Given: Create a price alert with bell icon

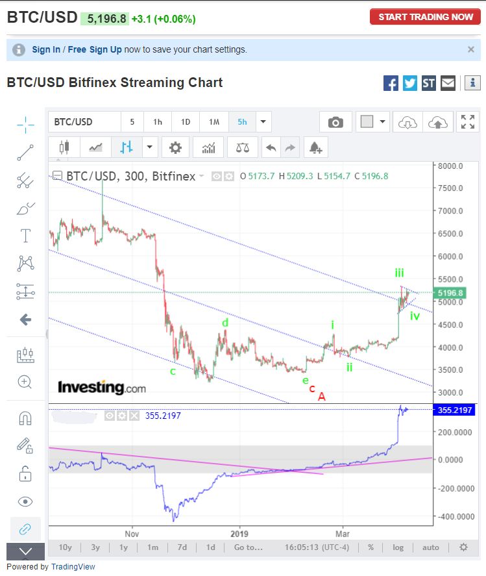Looking at the screenshot, I should click(x=316, y=147).
